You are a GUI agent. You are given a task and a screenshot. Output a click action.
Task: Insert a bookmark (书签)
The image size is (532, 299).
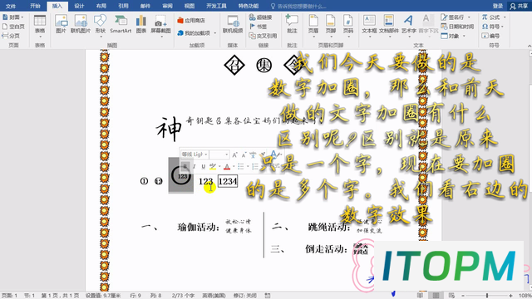[259, 27]
